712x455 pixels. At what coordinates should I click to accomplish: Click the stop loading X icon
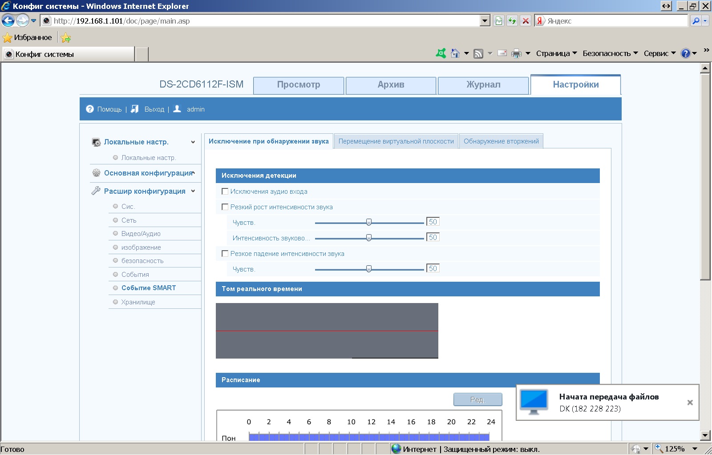(526, 21)
